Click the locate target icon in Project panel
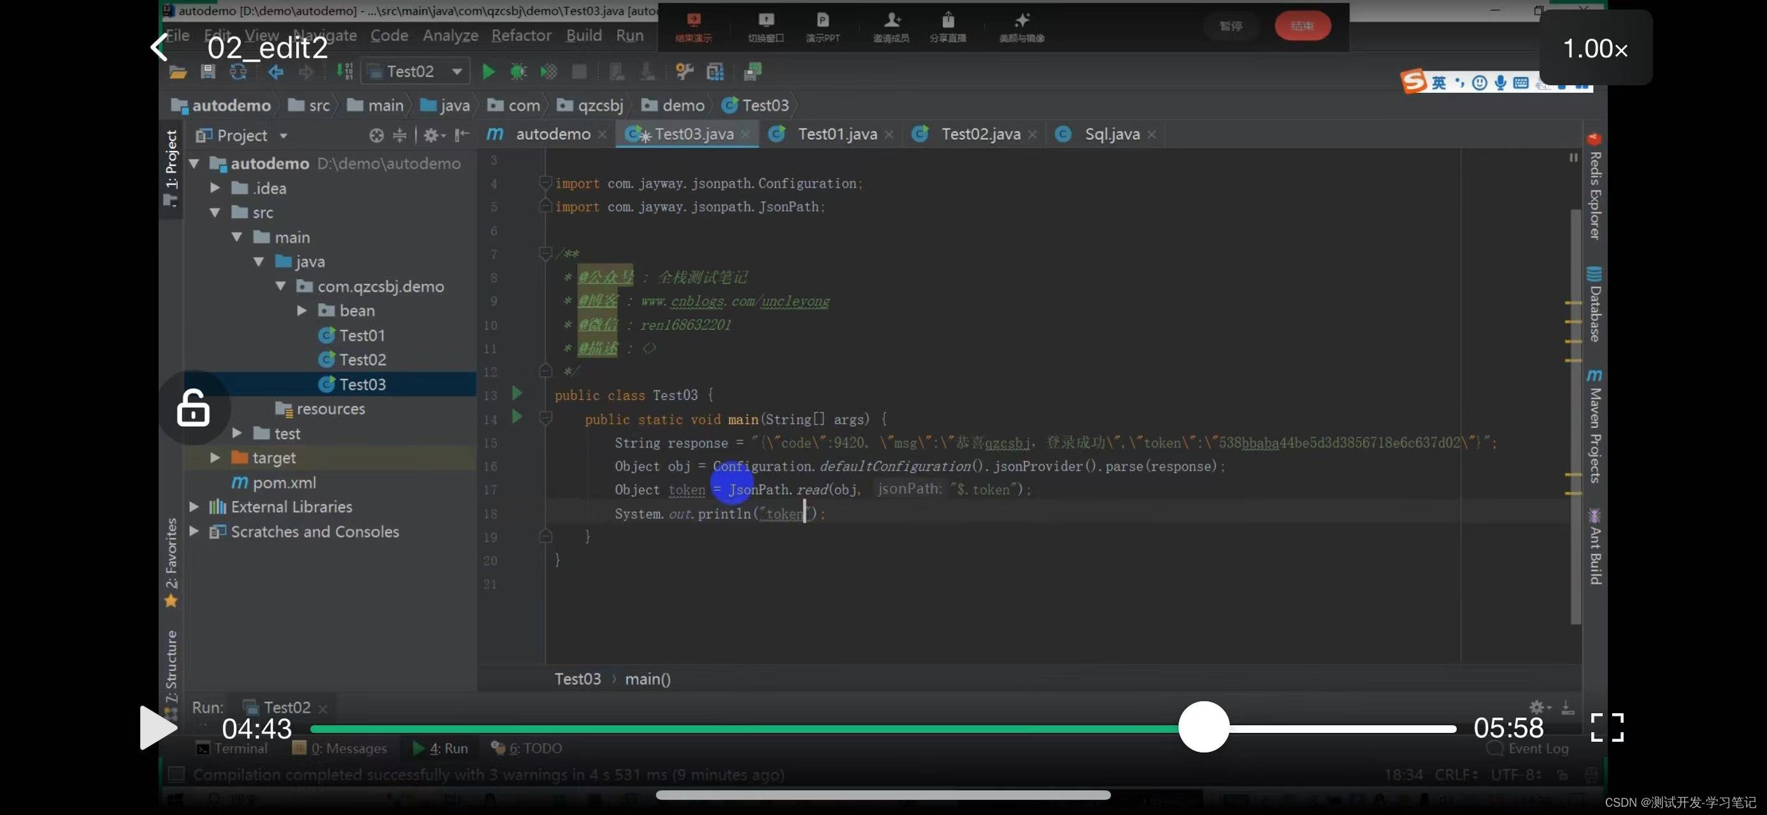This screenshot has height=815, width=1767. click(x=376, y=136)
